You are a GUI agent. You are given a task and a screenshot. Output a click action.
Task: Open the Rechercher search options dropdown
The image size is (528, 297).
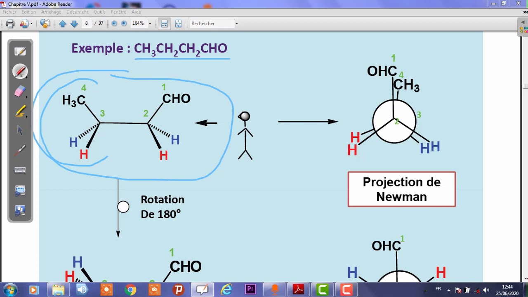point(236,24)
